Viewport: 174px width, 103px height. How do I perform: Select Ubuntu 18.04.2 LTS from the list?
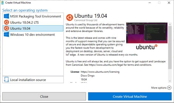pyautogui.click(x=33, y=22)
